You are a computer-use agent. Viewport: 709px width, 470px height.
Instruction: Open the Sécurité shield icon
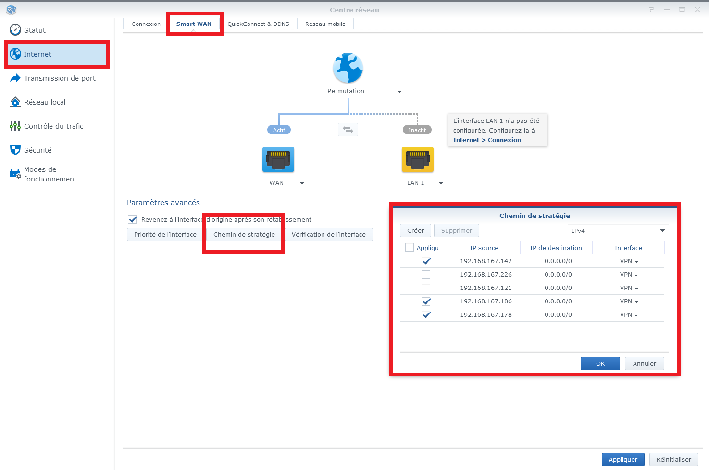(x=15, y=150)
